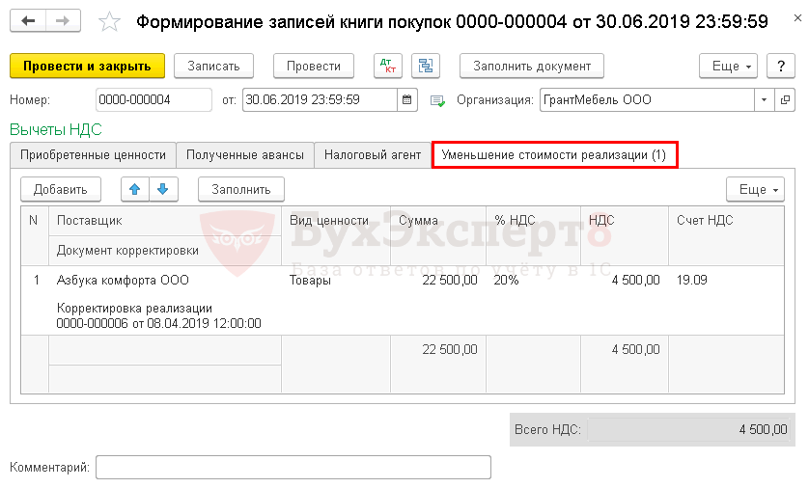Image resolution: width=809 pixels, height=488 pixels.
Task: Click the Счет НДС column header
Action: (x=726, y=236)
